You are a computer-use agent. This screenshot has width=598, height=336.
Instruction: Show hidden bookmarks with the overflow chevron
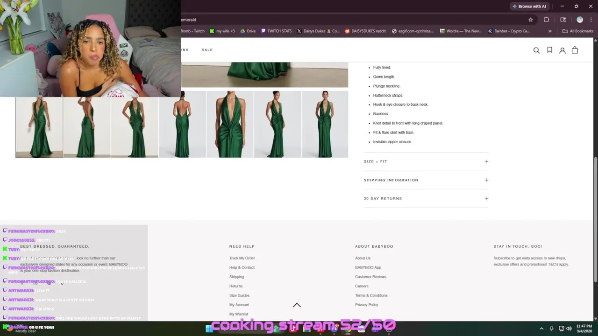(x=550, y=31)
